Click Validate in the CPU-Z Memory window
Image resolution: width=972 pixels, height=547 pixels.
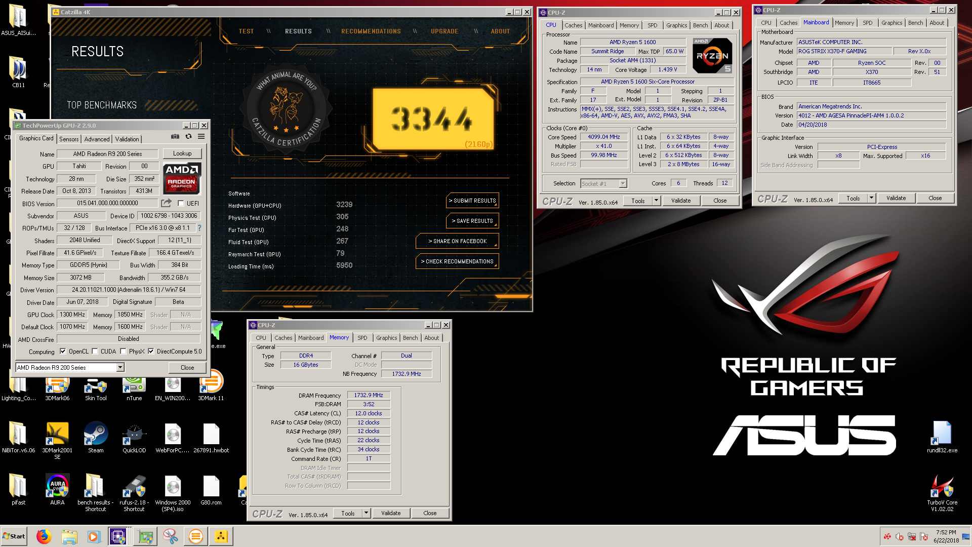point(391,513)
